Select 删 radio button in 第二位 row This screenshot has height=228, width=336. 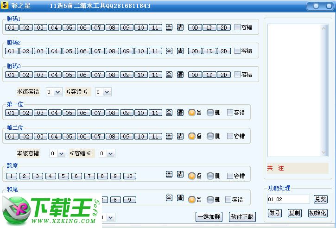[x=210, y=136]
